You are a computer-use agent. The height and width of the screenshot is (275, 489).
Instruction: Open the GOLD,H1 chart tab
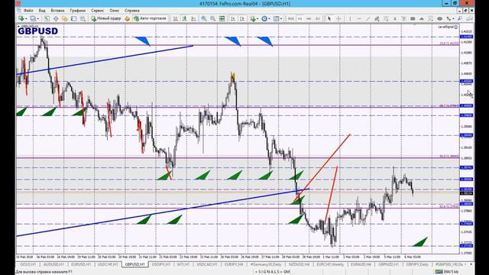point(28,264)
